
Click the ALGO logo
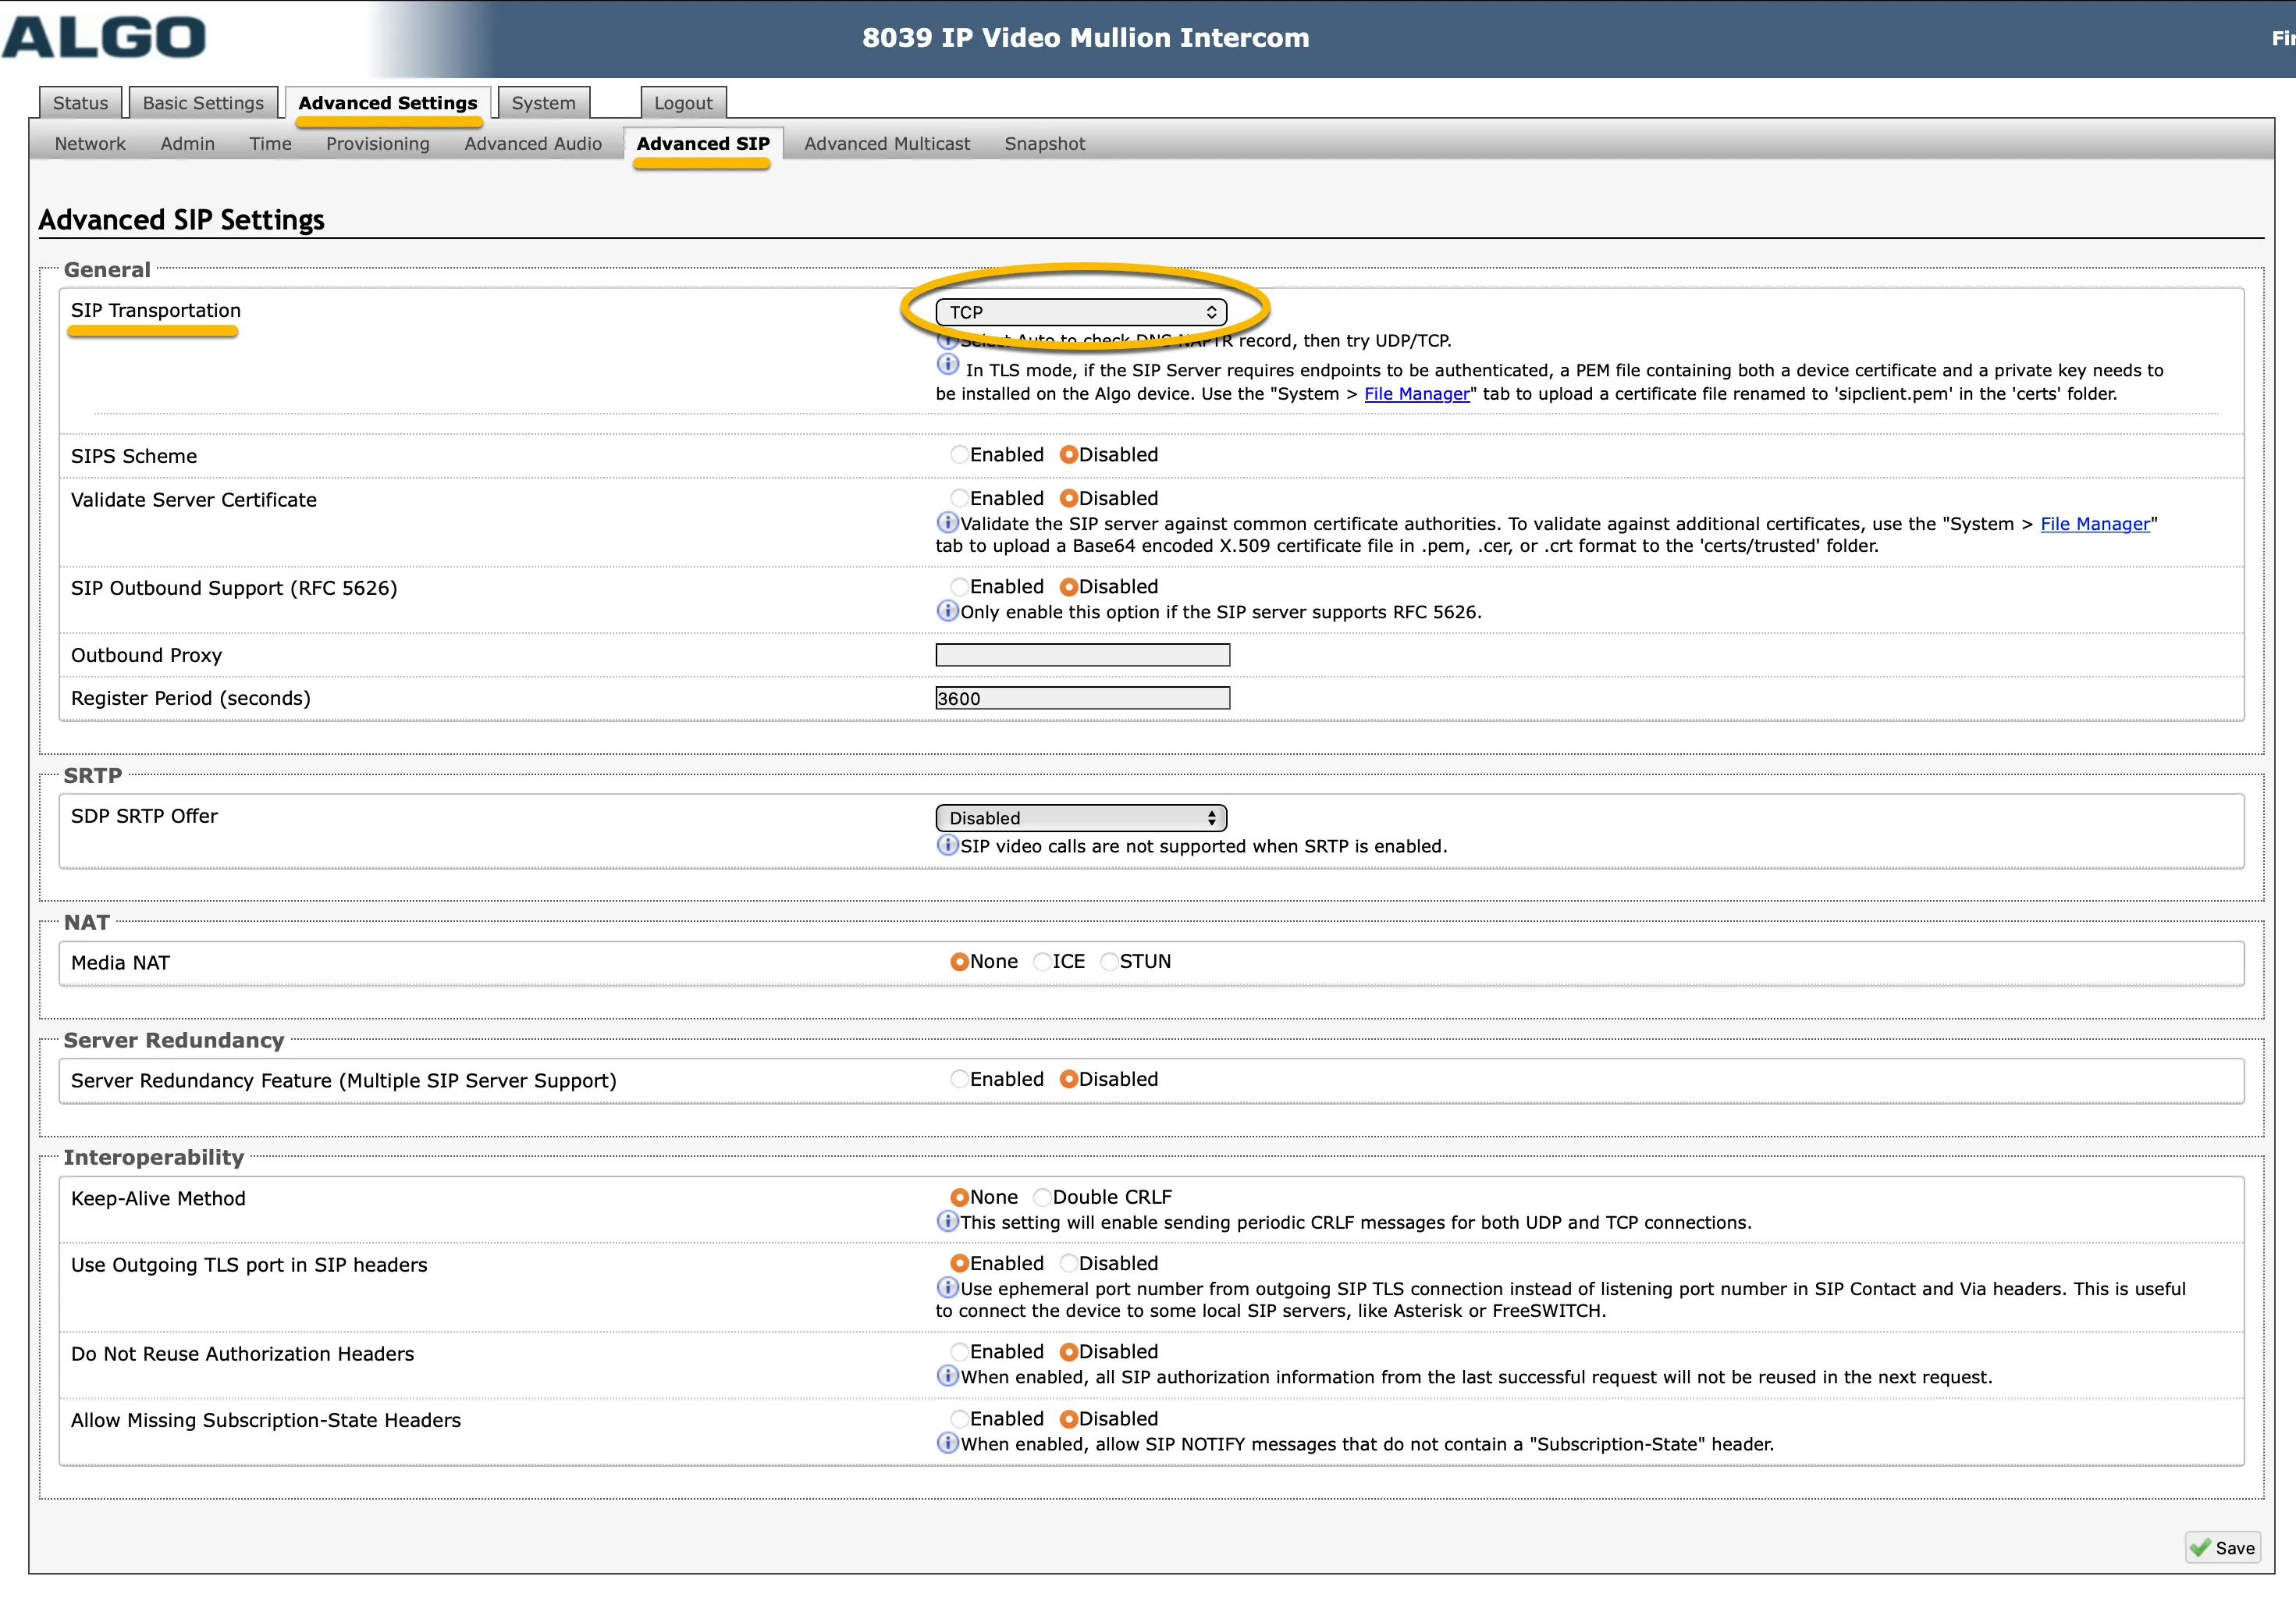point(103,38)
